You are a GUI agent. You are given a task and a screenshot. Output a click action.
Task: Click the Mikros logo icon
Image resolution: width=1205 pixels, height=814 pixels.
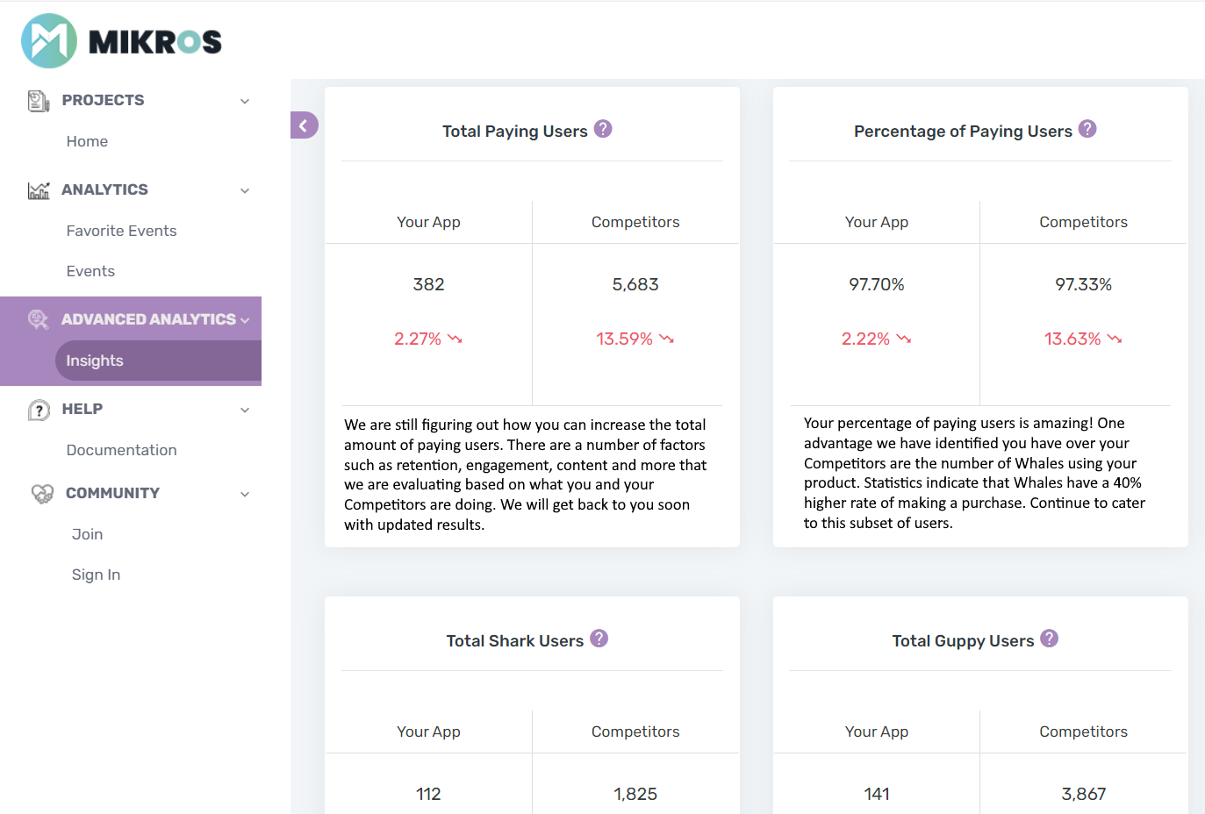pyautogui.click(x=49, y=41)
